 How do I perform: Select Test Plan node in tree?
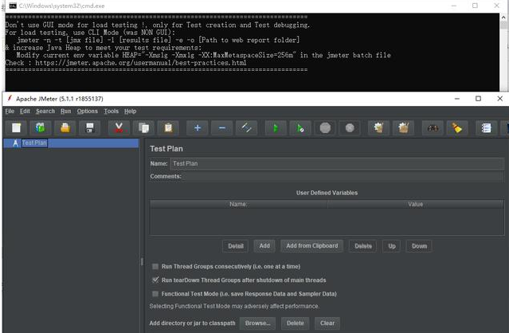[x=34, y=143]
